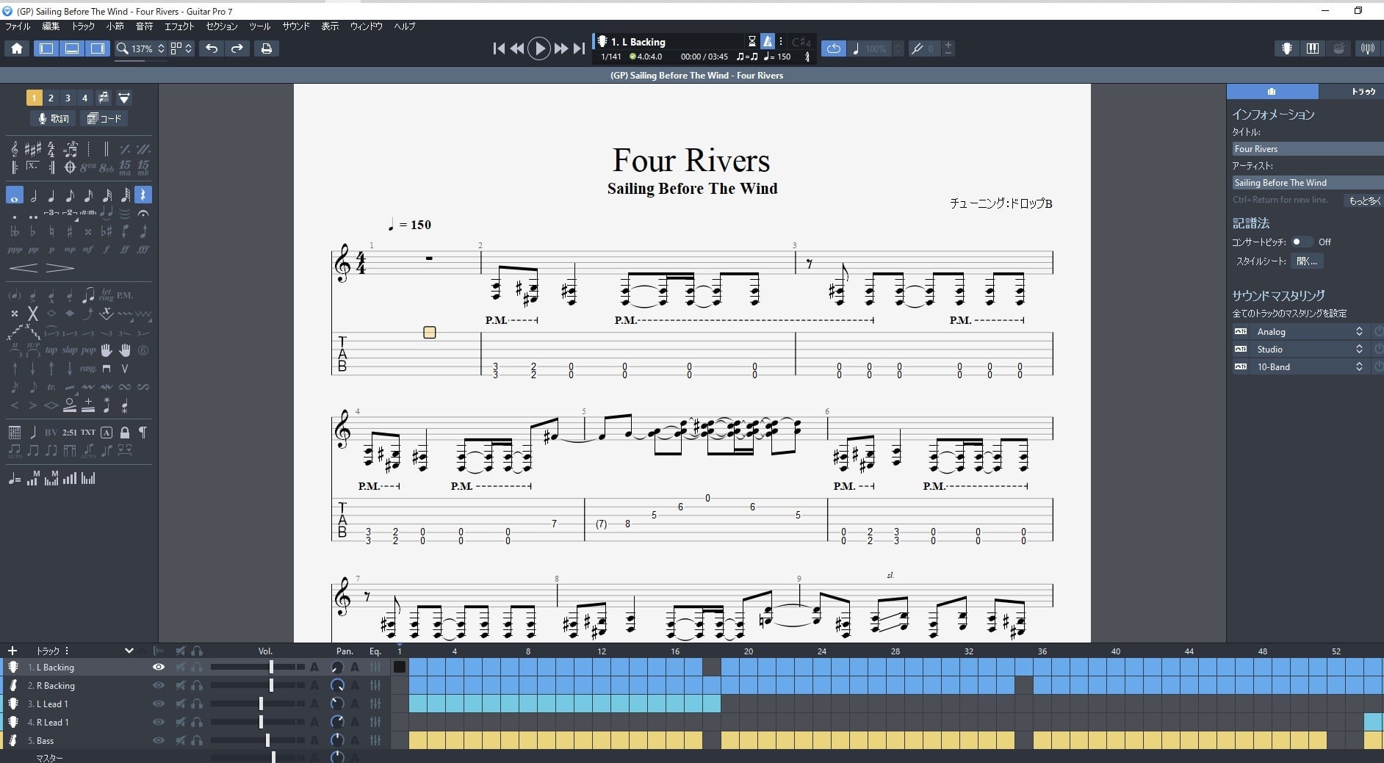Select the treble clef tool
This screenshot has width=1384, height=763.
[x=15, y=150]
